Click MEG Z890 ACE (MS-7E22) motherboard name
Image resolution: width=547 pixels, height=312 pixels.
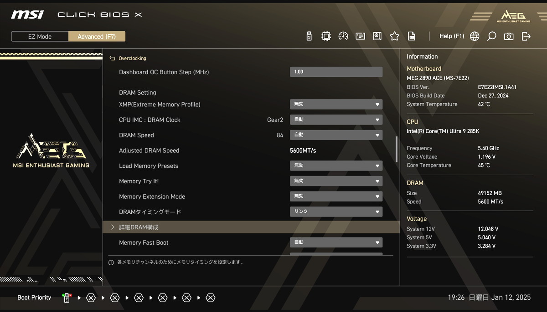438,78
